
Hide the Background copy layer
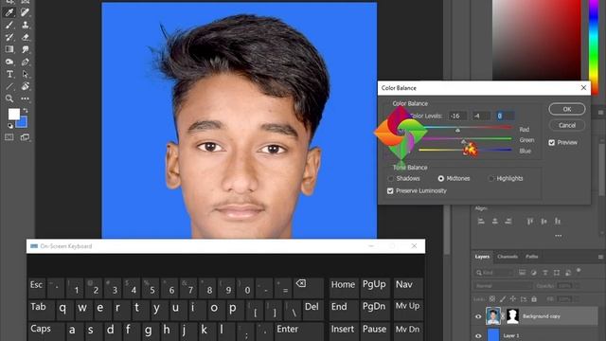point(478,316)
